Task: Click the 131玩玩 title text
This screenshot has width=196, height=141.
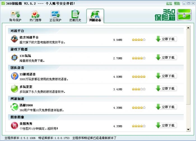Action: pyautogui.click(x=25, y=56)
